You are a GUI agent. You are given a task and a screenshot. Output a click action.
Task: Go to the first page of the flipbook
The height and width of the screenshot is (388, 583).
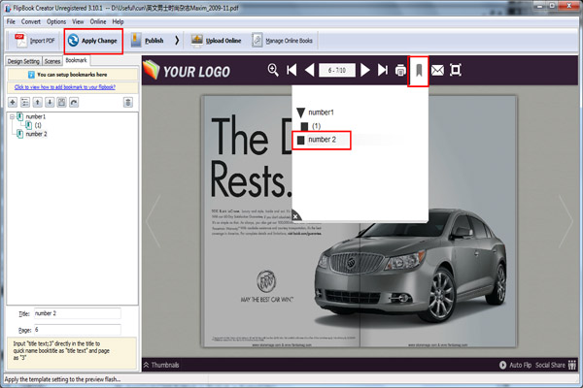tap(291, 70)
